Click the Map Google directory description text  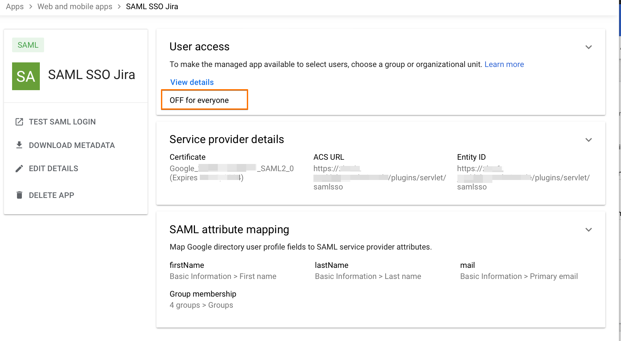pos(301,247)
